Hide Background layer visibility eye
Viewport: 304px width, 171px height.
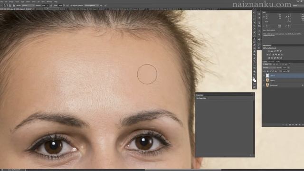tap(264, 85)
